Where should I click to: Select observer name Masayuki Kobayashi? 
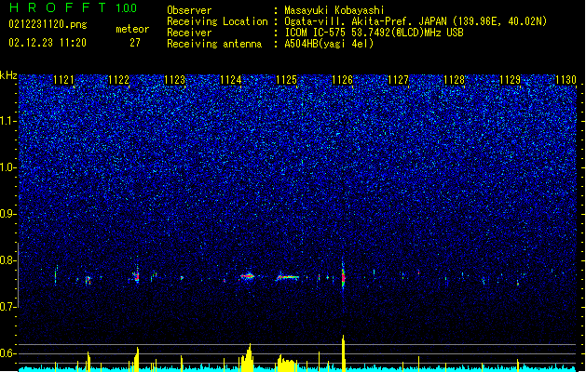pyautogui.click(x=334, y=10)
